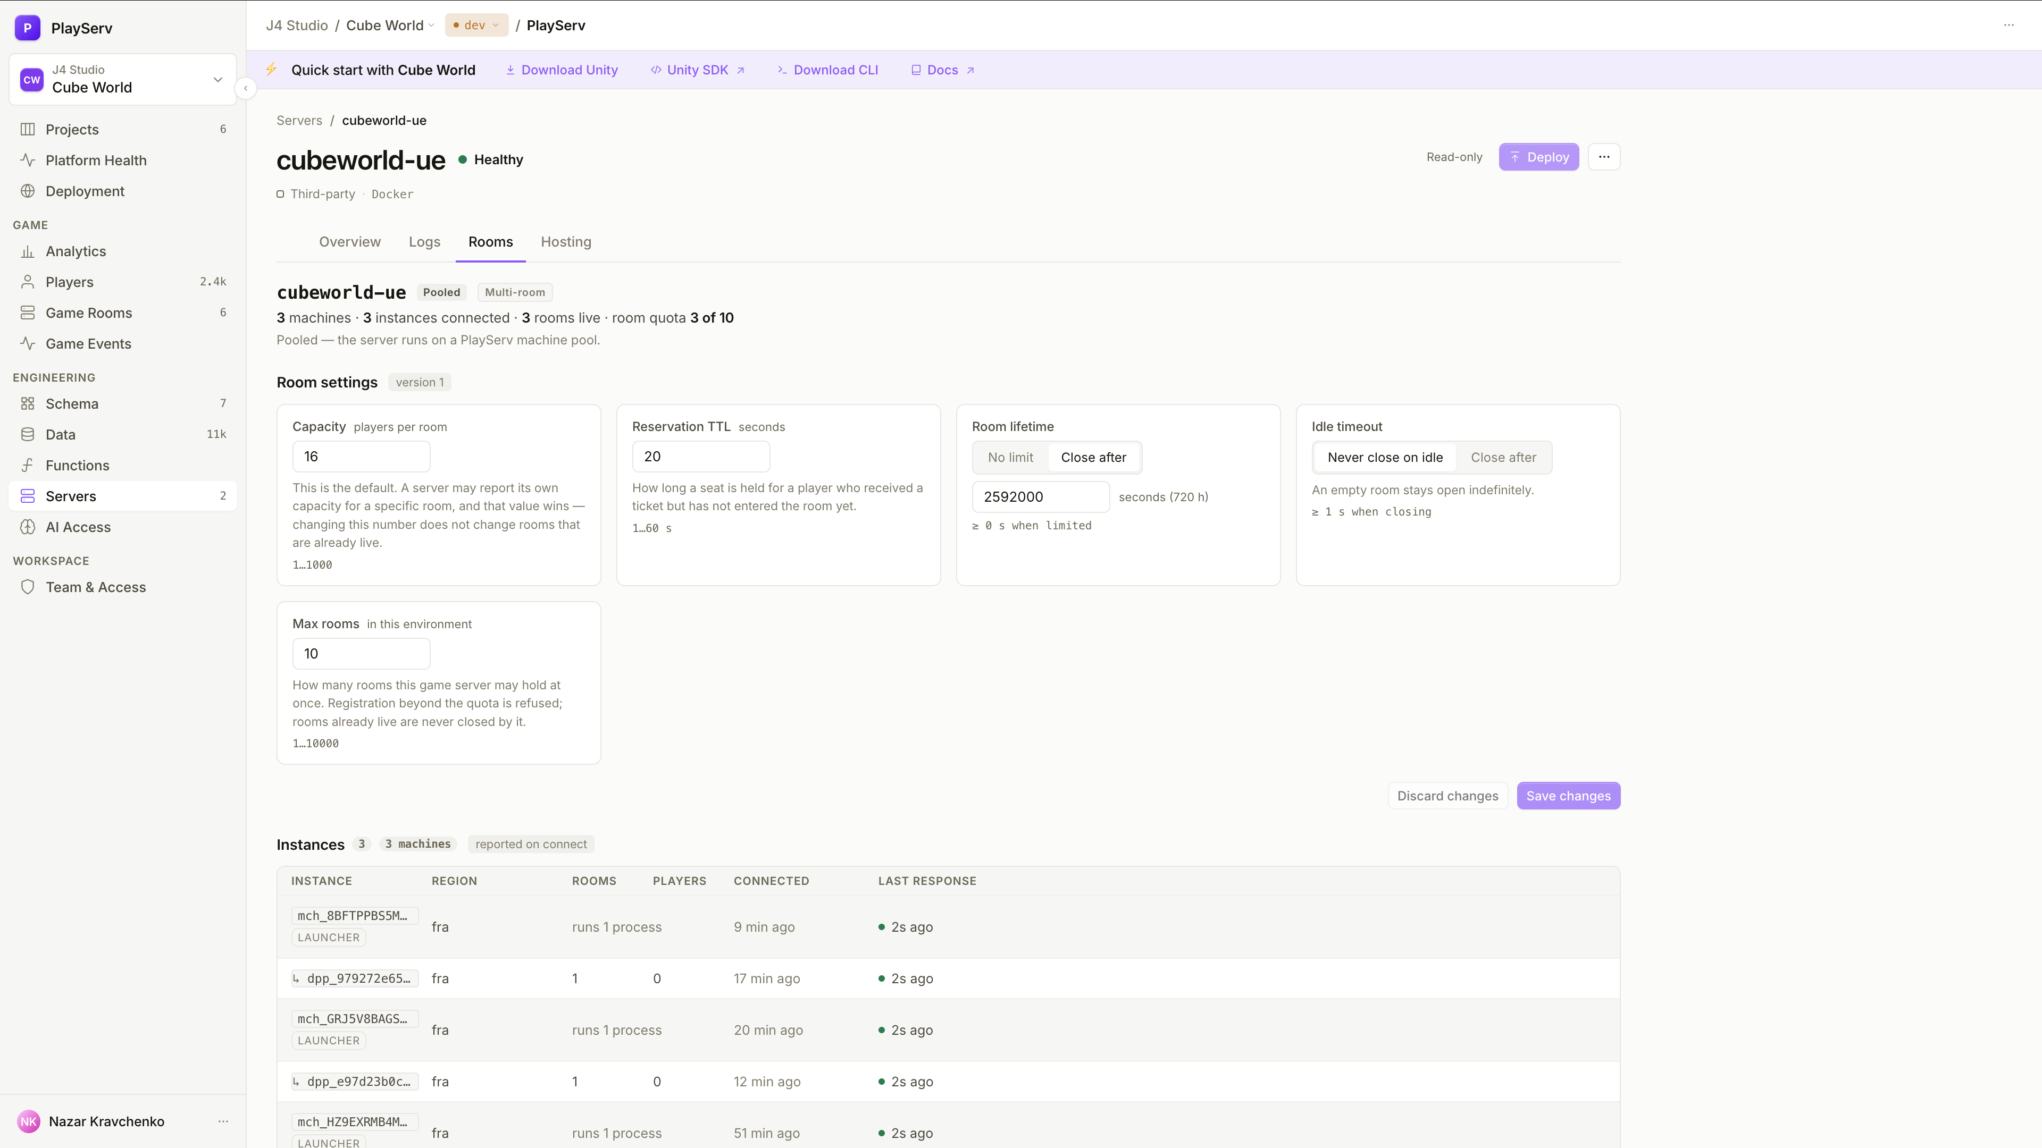Open the Deployment globe icon item
Viewport: 2042px width, 1148px height.
pos(28,191)
